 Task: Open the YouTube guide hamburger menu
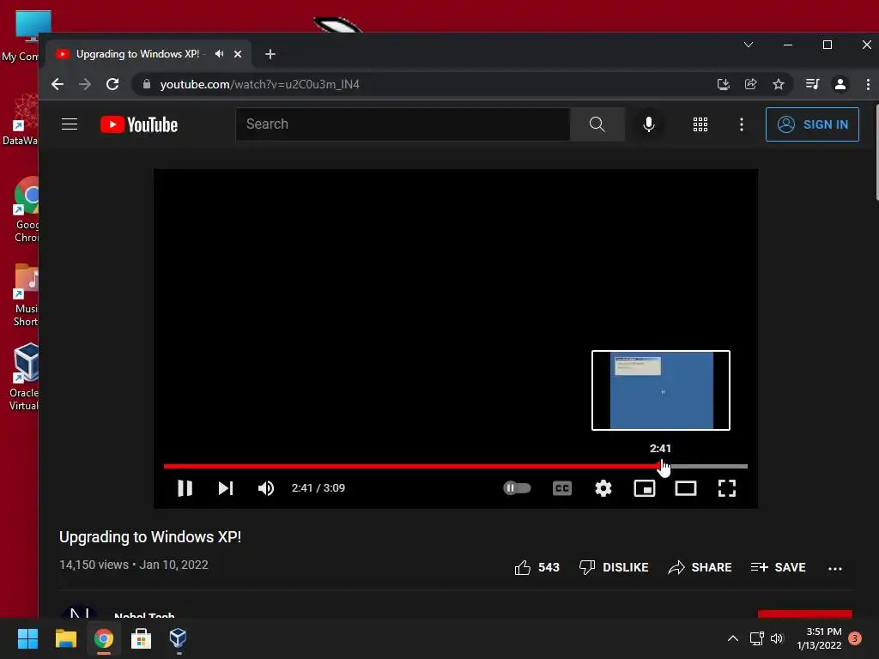(70, 124)
